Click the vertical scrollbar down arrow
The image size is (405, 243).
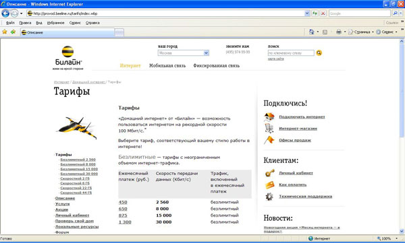coord(402,231)
